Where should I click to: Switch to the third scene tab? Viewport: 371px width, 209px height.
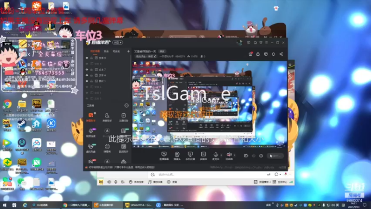click(116, 51)
